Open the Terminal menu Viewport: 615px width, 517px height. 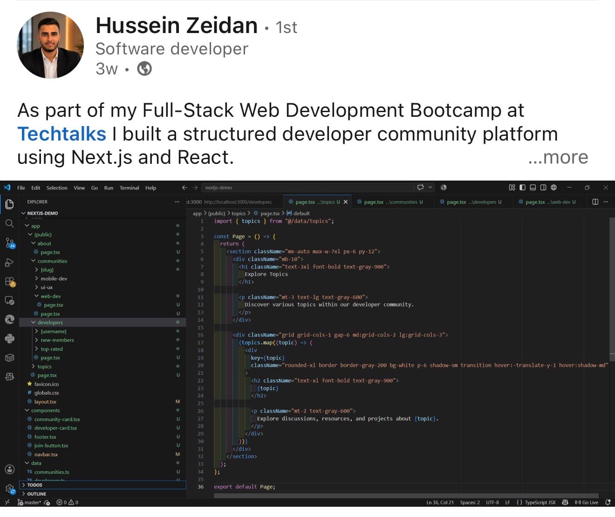tap(129, 188)
